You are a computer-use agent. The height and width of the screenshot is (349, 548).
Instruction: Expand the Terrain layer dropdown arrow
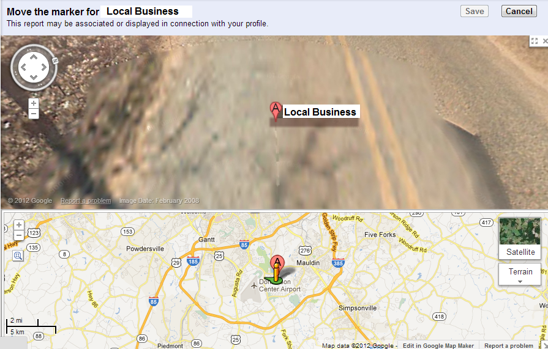[520, 282]
